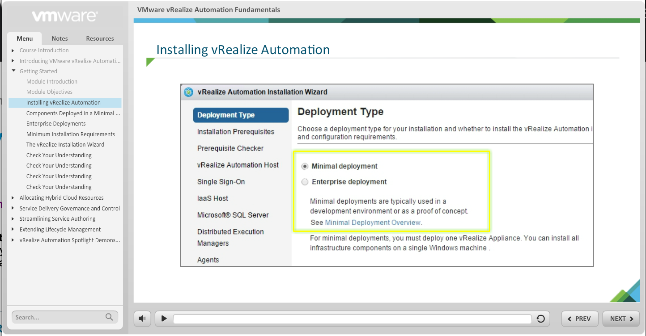Mute the course audio with speaker icon
The width and height of the screenshot is (646, 336).
[142, 319]
